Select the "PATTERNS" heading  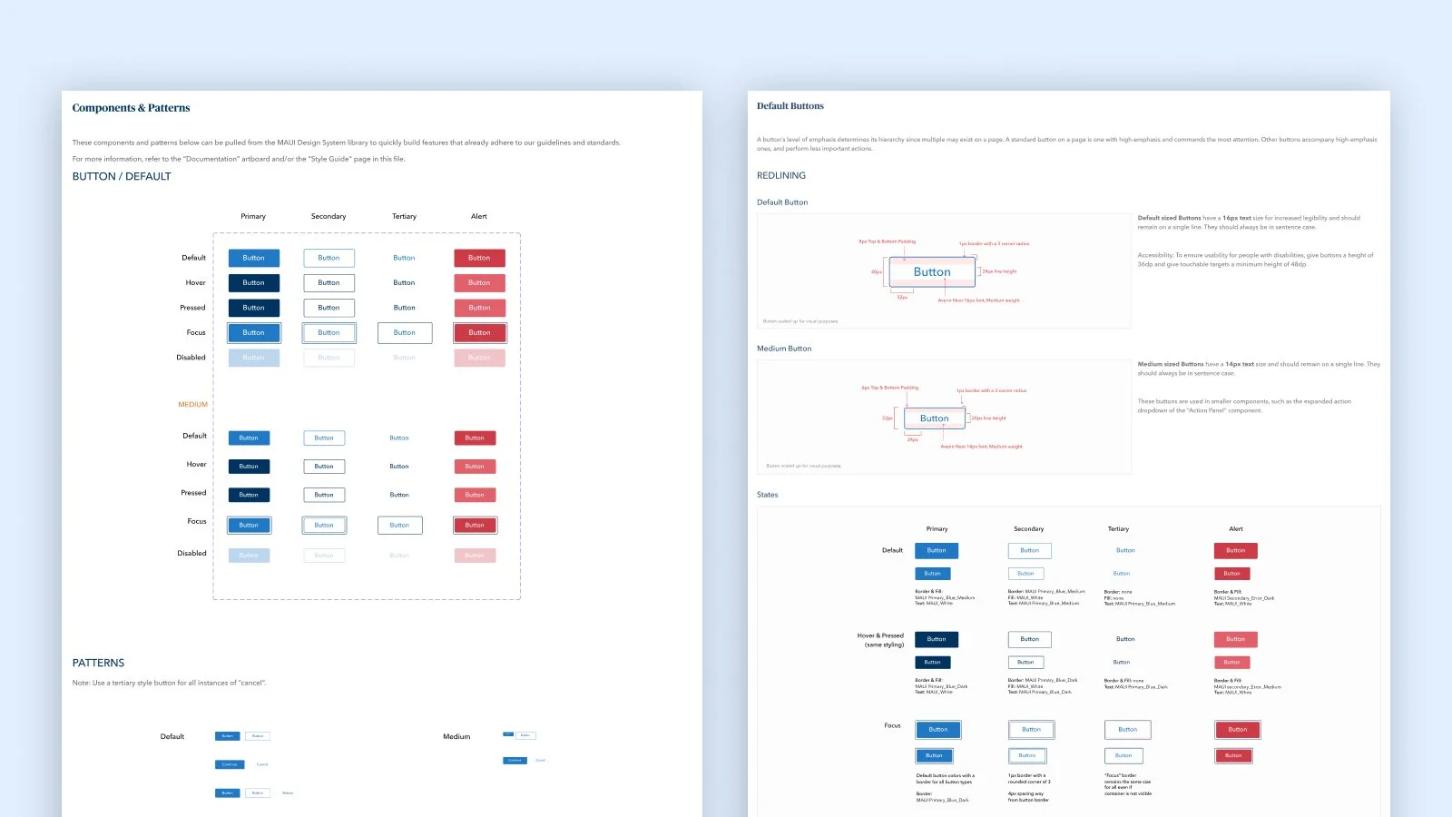(x=99, y=664)
